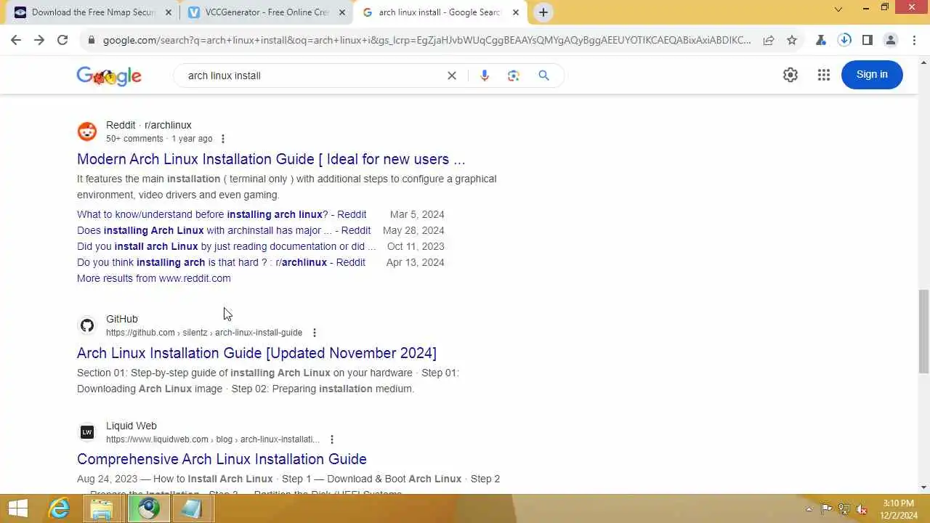Screen dimensions: 930x523
Task: Click the github.com silentz breadcrumb URL
Action: [204, 333]
